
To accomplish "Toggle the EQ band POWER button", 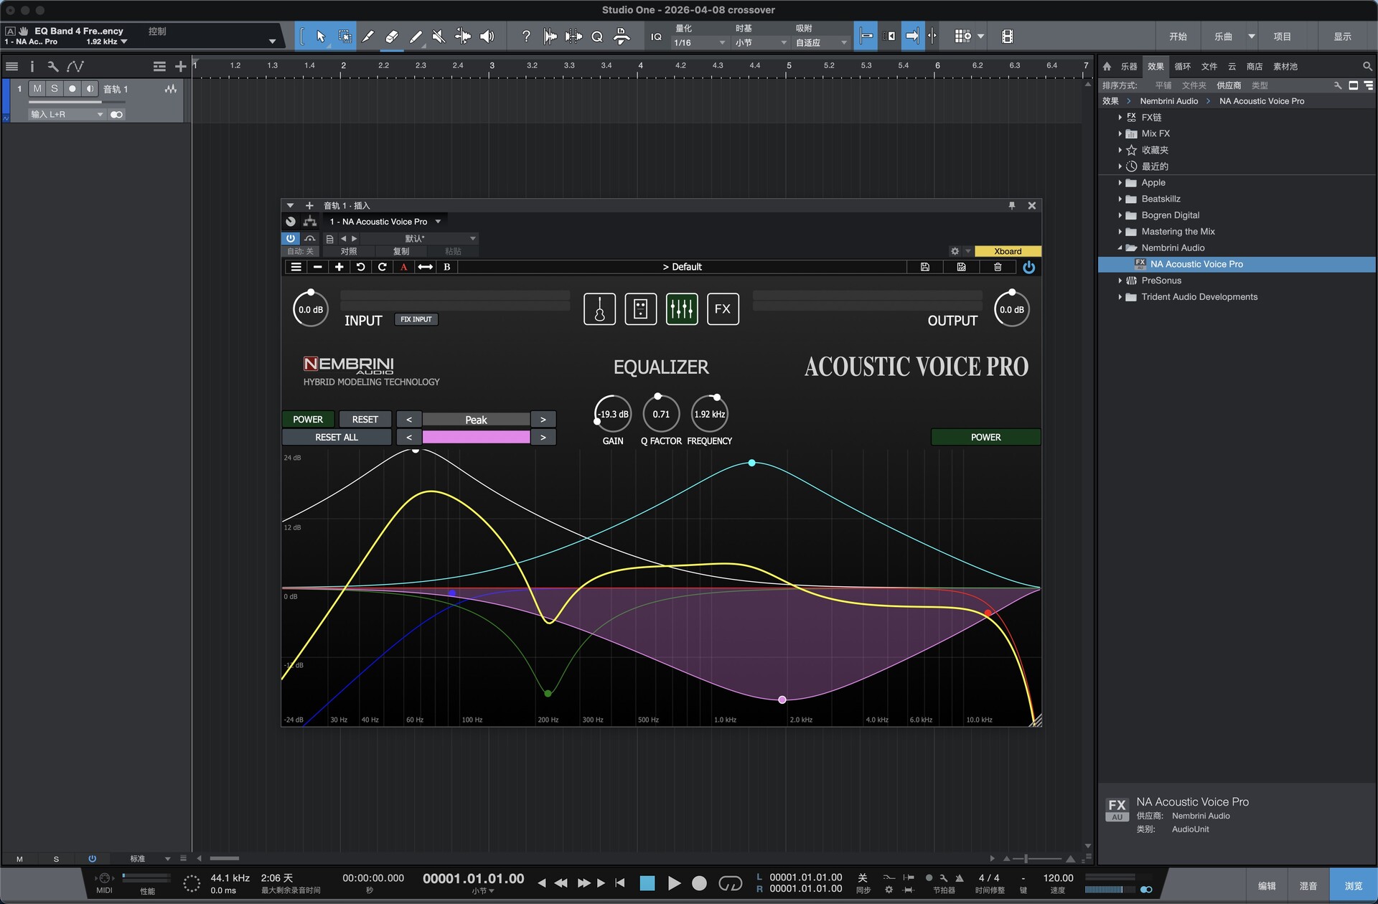I will (x=308, y=420).
